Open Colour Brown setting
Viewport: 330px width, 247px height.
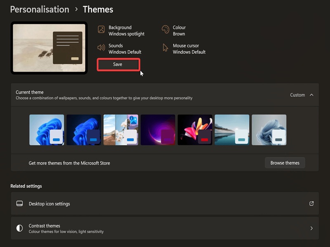point(174,30)
